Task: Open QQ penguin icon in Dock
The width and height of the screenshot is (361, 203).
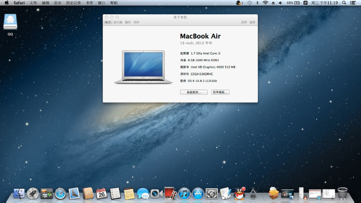Action: point(239,193)
